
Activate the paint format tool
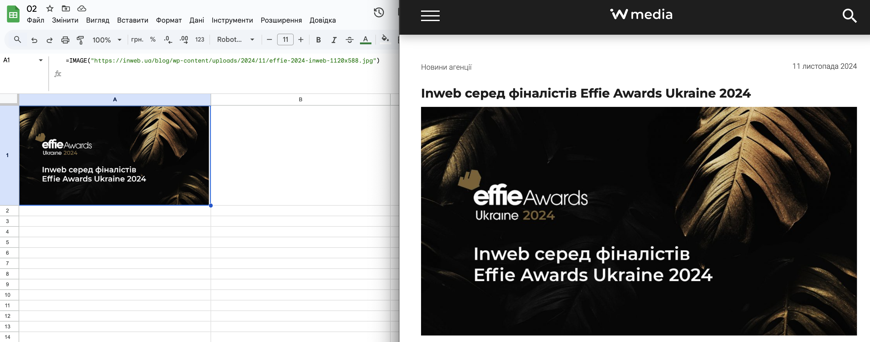point(80,40)
